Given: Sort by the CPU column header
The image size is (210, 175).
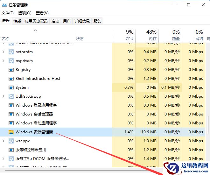Looking at the screenshot, I should (124, 36).
